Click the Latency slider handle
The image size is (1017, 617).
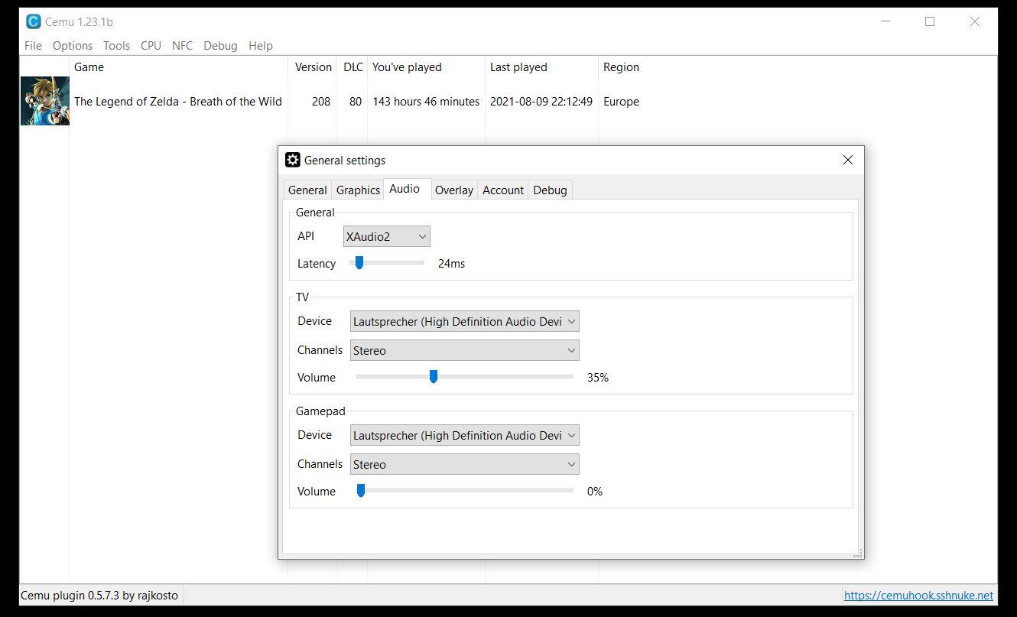coord(359,263)
